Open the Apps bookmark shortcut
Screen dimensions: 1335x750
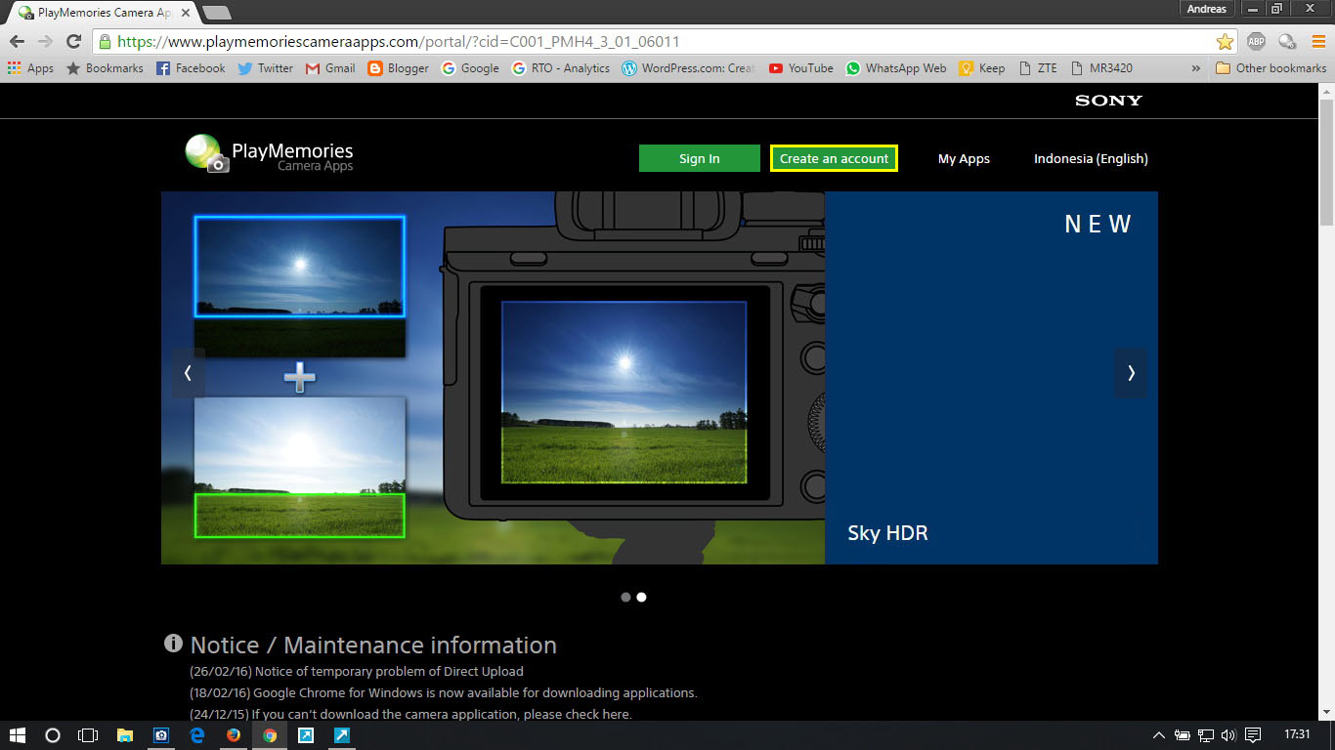coord(30,68)
